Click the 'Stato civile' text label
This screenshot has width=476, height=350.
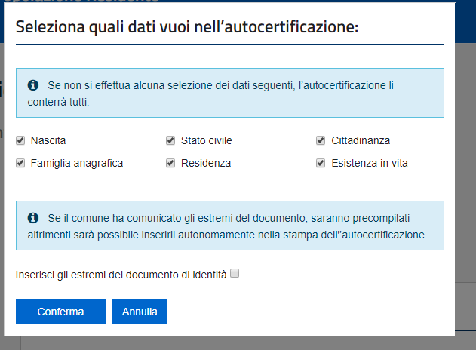coord(207,140)
